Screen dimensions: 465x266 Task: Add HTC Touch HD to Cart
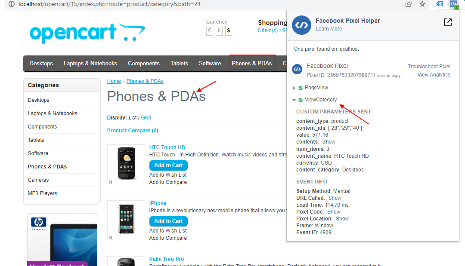pyautogui.click(x=168, y=165)
